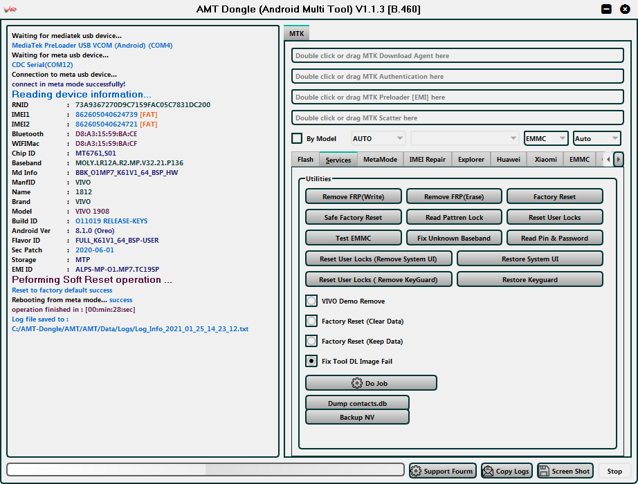
Task: Switch to the IMEI Repair tab
Action: point(427,159)
